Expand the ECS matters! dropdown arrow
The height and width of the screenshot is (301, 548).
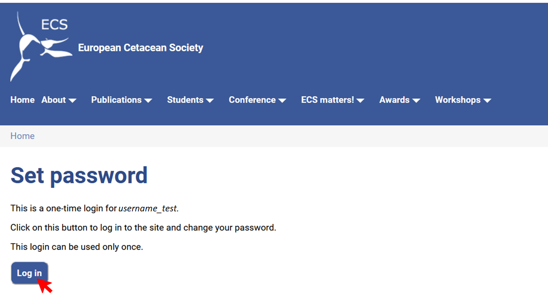point(360,101)
